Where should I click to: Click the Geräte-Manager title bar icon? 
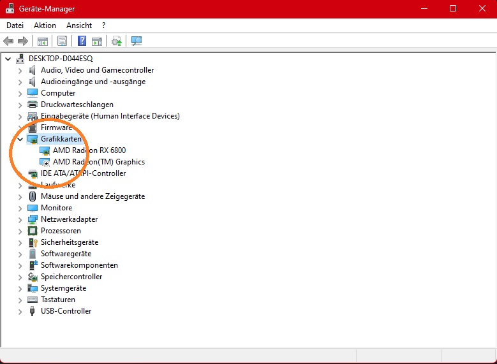(x=10, y=8)
